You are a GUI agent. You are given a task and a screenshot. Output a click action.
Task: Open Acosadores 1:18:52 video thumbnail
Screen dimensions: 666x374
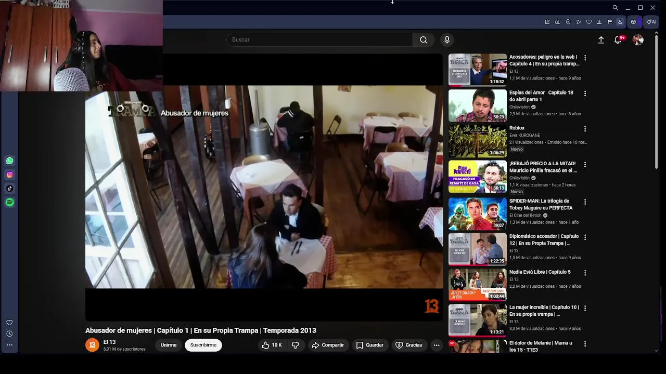pos(477,70)
